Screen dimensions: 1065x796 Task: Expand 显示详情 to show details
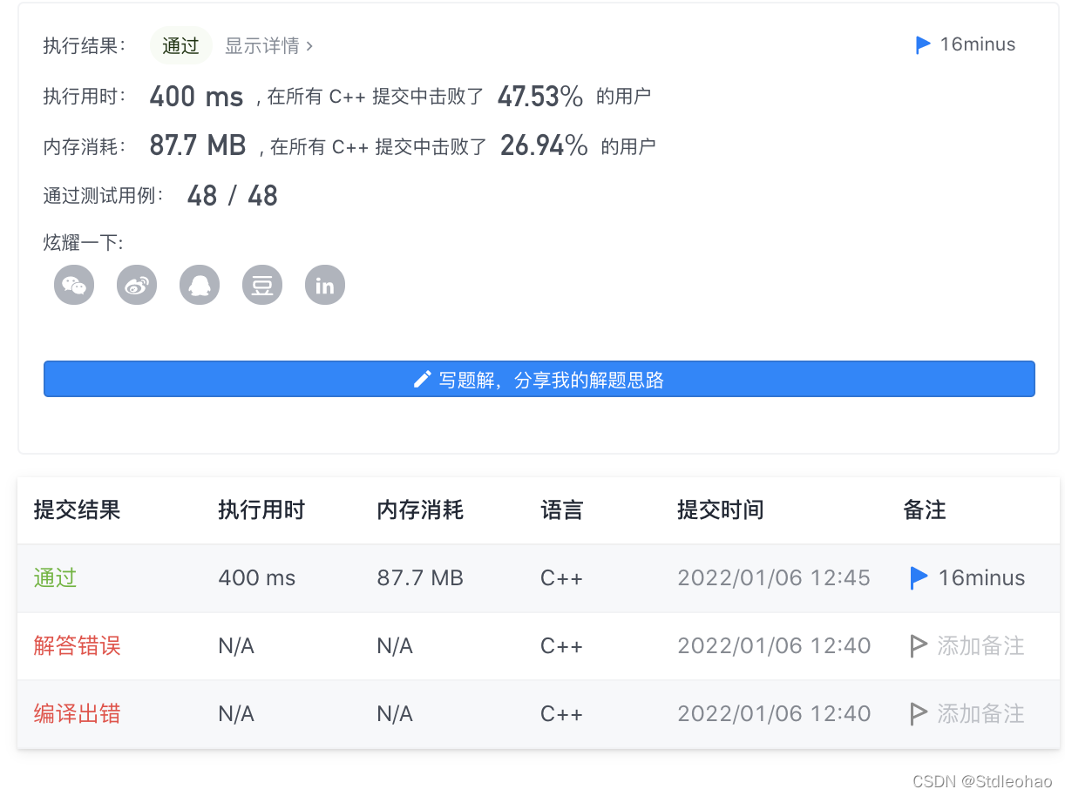click(x=268, y=45)
